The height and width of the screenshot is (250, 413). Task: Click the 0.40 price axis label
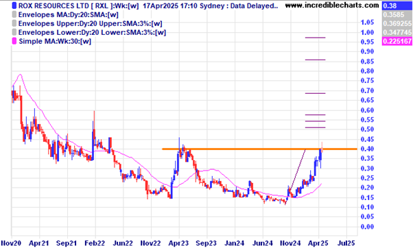(x=367, y=149)
